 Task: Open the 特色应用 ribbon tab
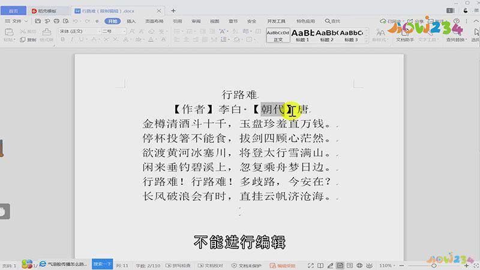tap(305, 21)
